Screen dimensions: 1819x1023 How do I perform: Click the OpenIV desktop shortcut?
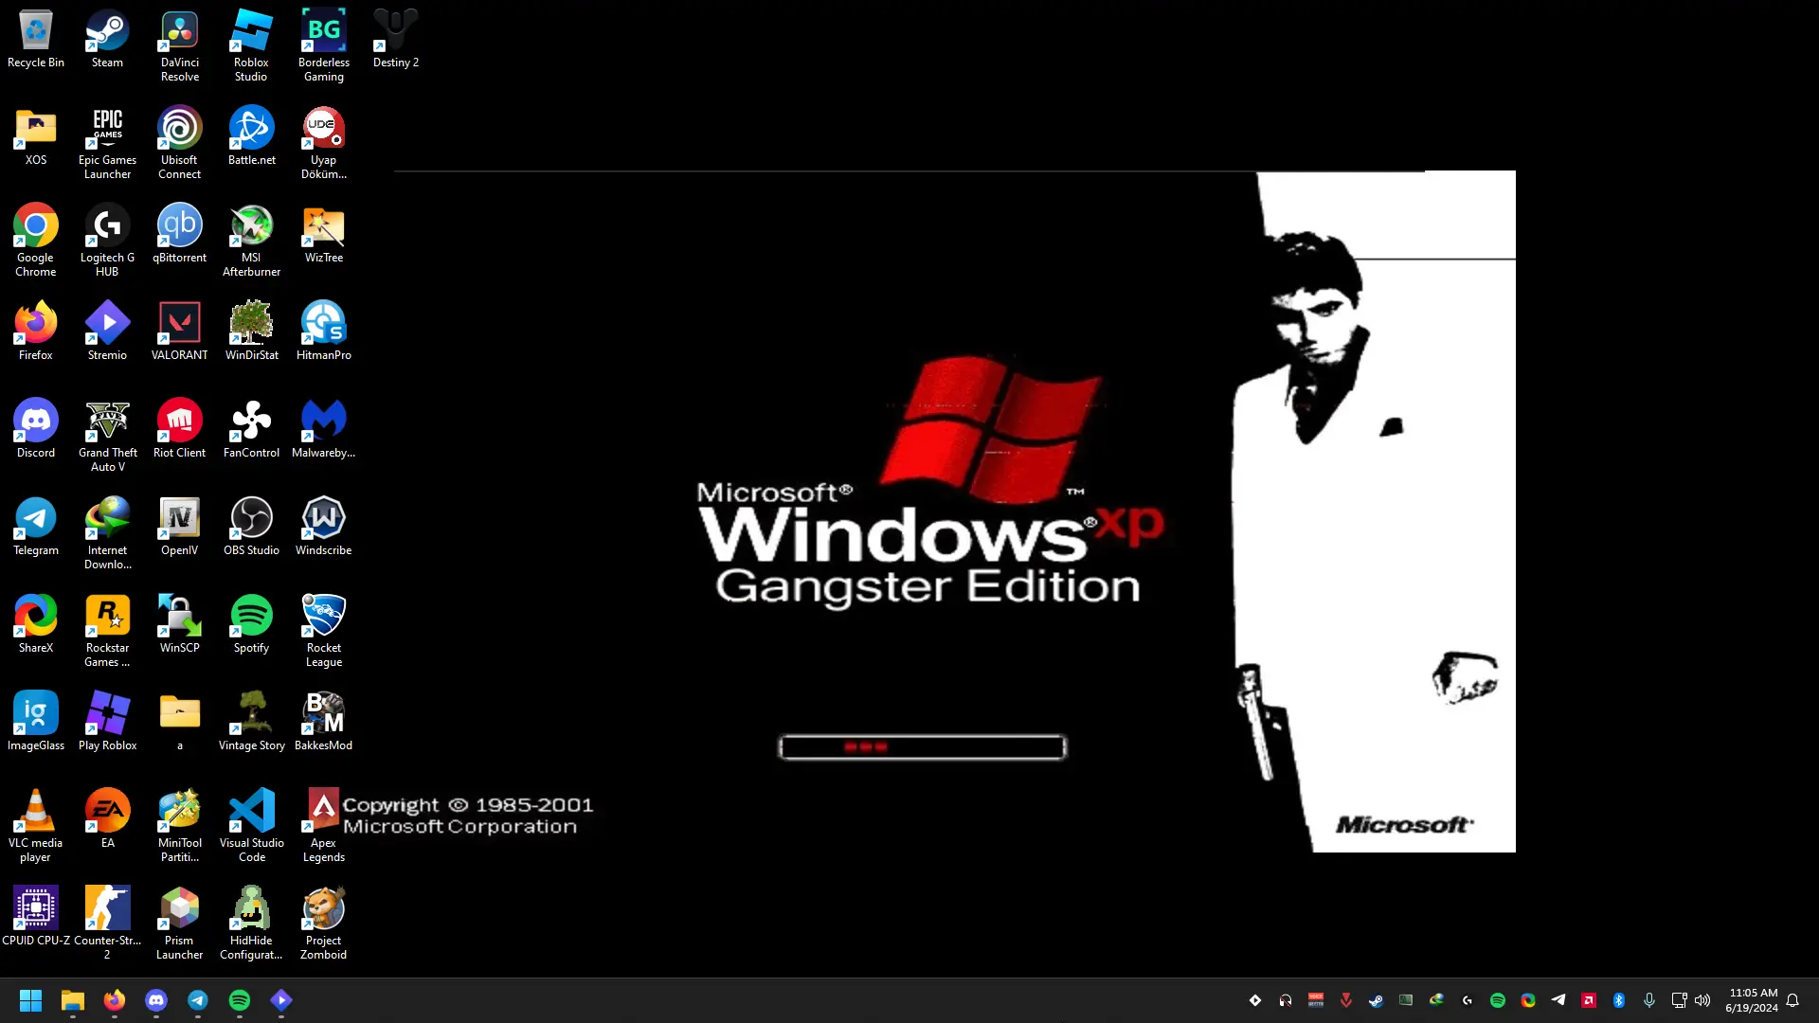(x=180, y=528)
